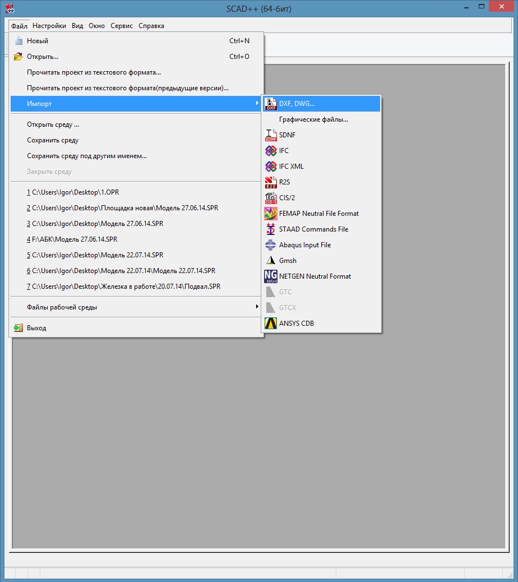The height and width of the screenshot is (582, 518).
Task: Select R2S import format
Action: 322,182
